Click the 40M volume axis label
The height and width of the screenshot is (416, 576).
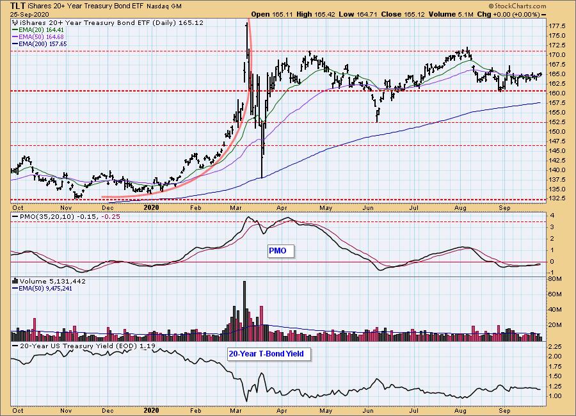point(555,309)
